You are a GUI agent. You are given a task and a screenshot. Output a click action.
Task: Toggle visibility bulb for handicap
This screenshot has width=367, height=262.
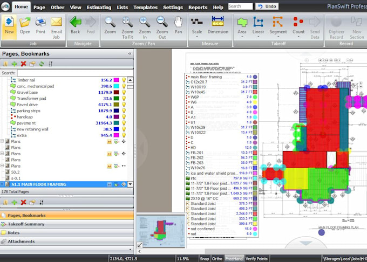coord(124,117)
